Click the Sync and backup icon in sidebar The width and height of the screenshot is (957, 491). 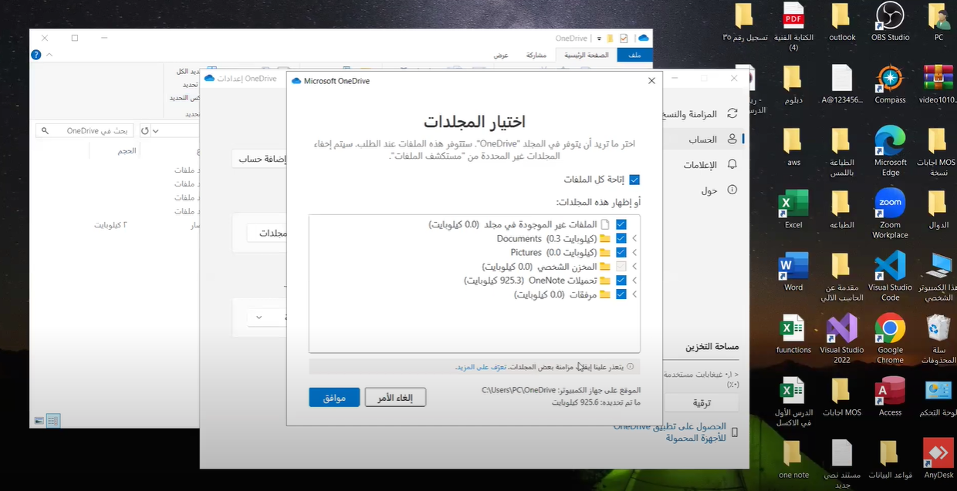pyautogui.click(x=732, y=113)
